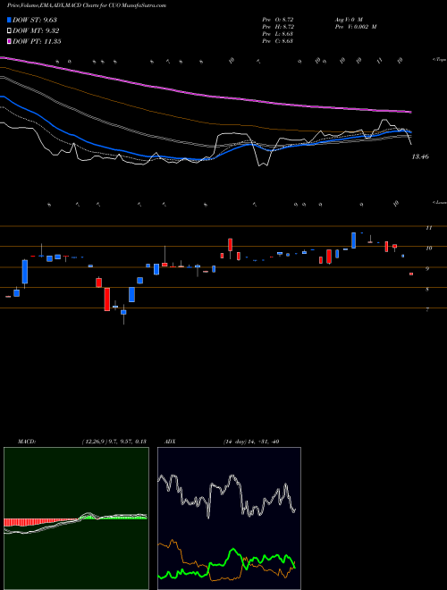447x590 pixels.
Task: Click the 'Pre C: 8.63' value
Action: [278, 41]
